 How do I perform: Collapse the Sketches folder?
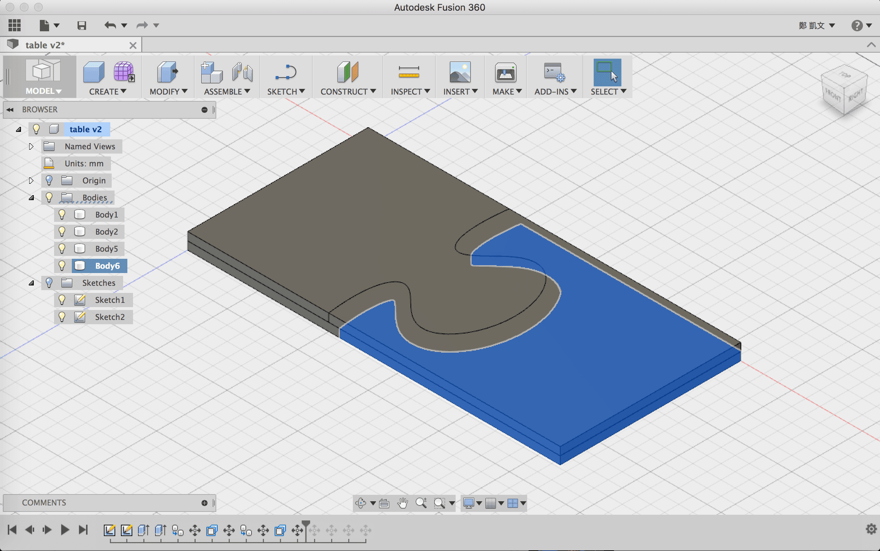pos(31,283)
